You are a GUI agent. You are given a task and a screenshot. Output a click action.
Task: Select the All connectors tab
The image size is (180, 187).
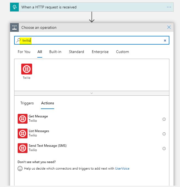40,52
